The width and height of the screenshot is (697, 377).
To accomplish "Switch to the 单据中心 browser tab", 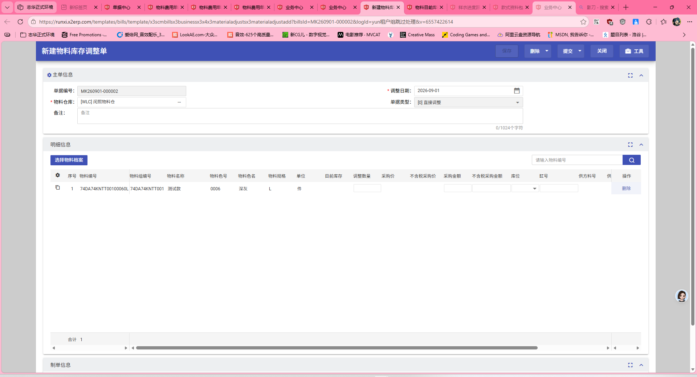I will [121, 7].
